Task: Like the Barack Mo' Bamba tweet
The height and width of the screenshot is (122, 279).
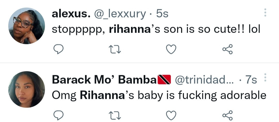Action: click(x=171, y=115)
